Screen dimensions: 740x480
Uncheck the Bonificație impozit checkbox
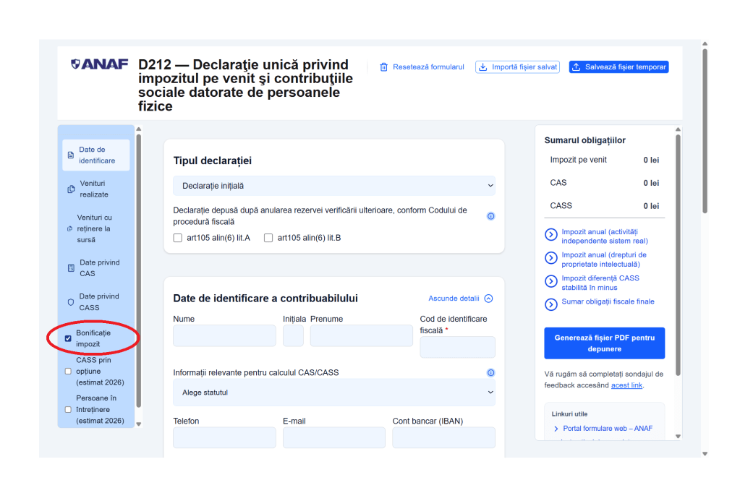[67, 338]
